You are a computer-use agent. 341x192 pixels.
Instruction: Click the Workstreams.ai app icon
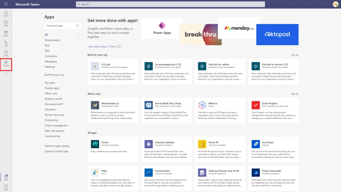(95, 105)
